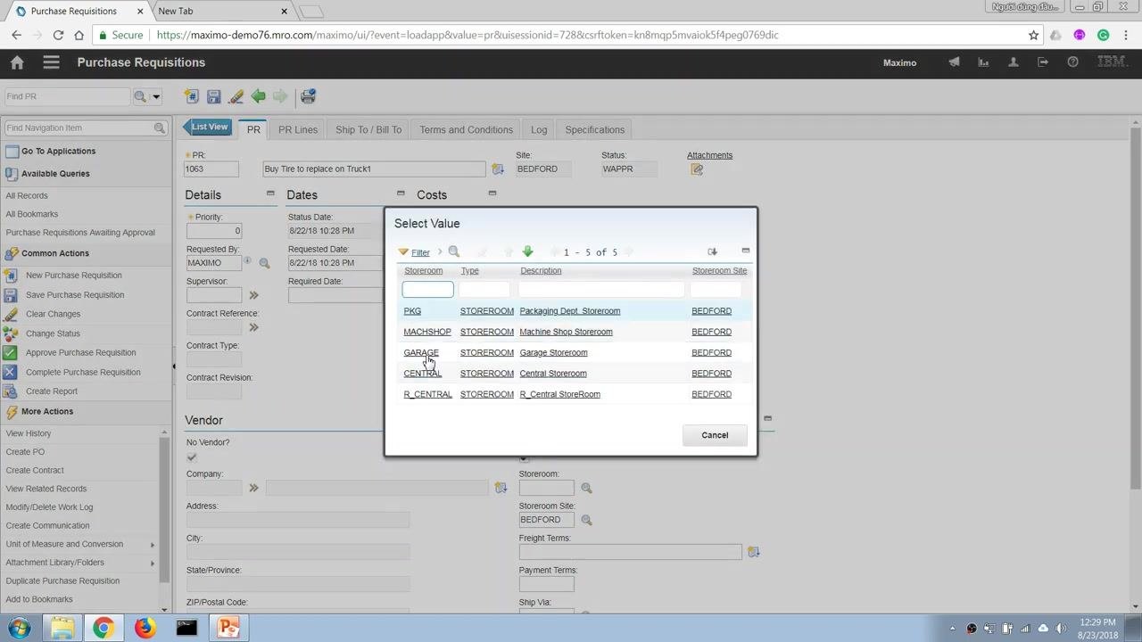This screenshot has width=1142, height=642.
Task: Click the Storeroom filter input field
Action: [x=428, y=289]
